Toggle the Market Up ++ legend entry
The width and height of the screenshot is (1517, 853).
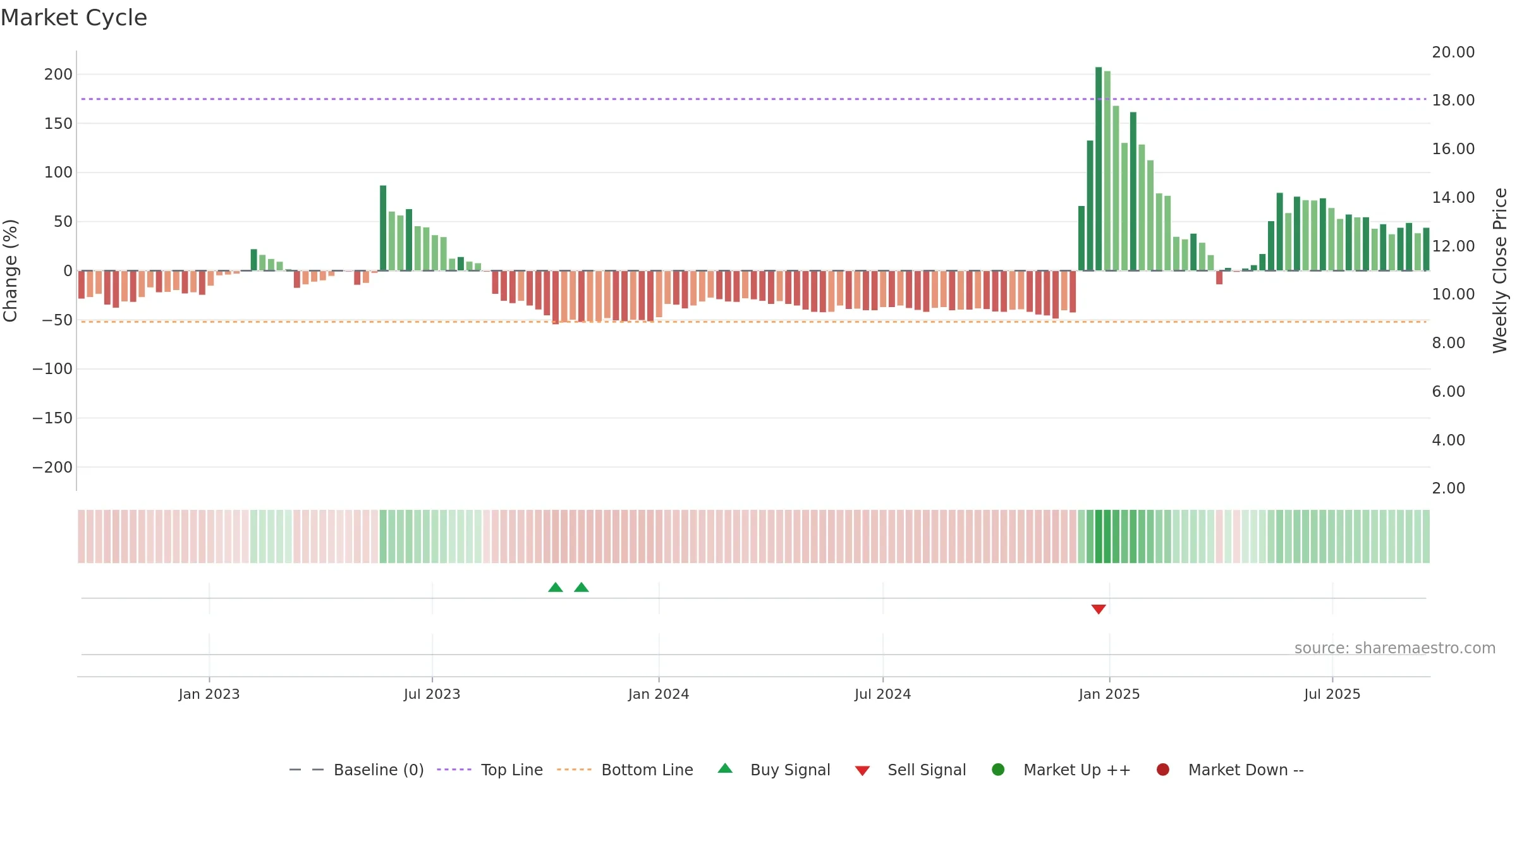tap(1061, 770)
